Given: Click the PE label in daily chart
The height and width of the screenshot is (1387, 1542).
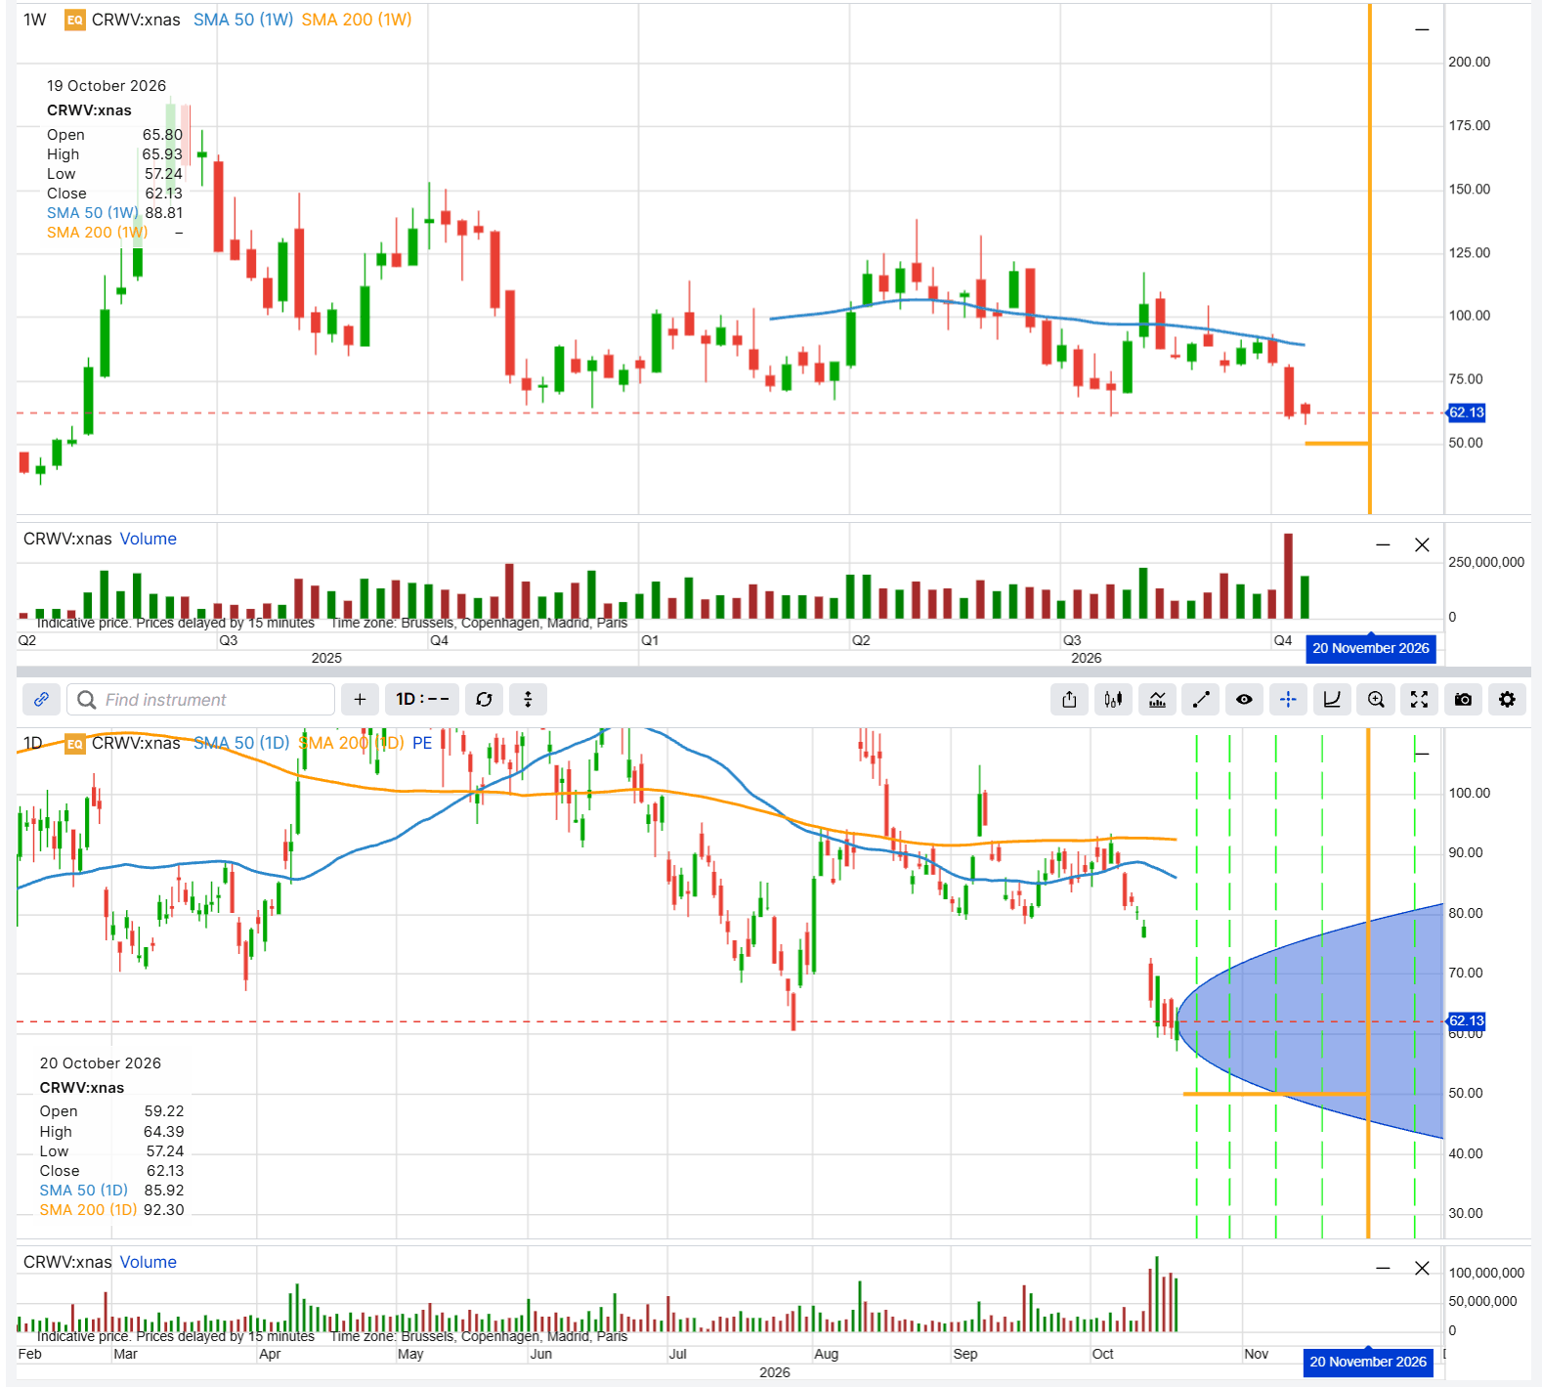Looking at the screenshot, I should click(x=422, y=743).
